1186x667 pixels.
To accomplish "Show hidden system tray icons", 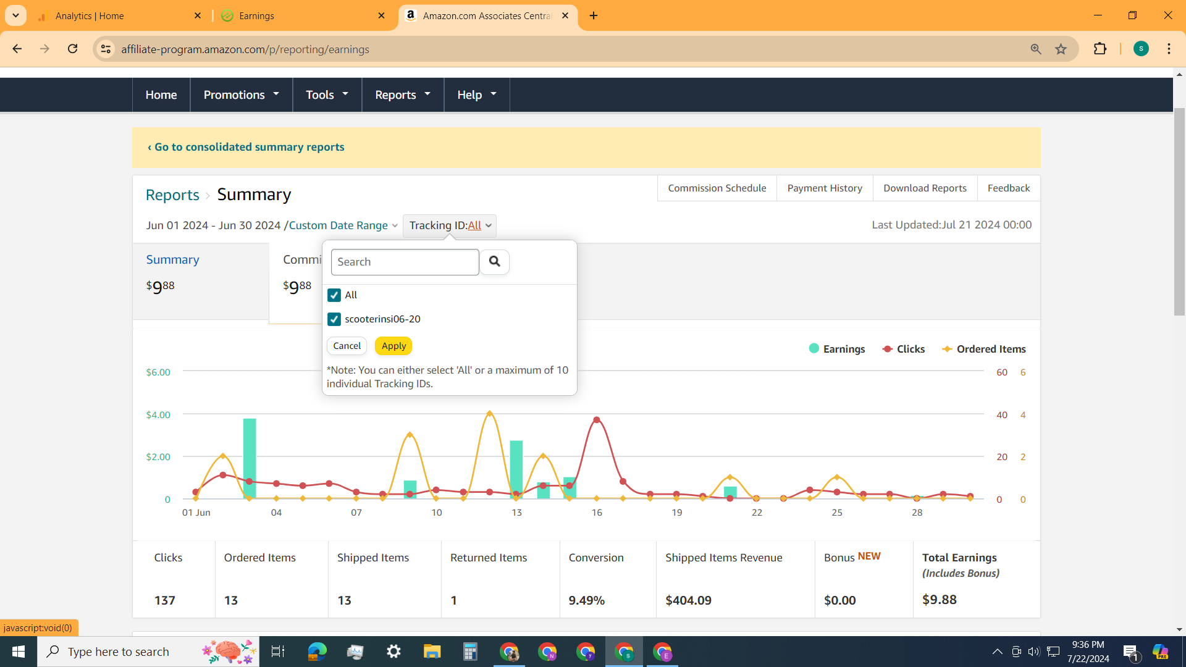I will click(x=997, y=652).
